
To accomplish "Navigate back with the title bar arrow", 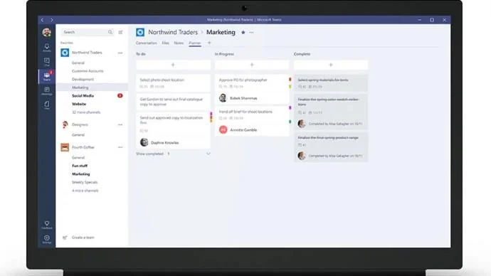I will click(43, 20).
